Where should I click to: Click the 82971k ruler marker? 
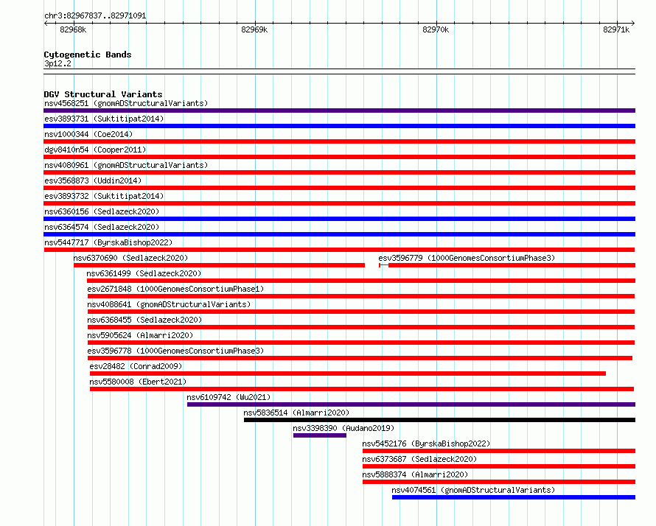[x=616, y=29]
